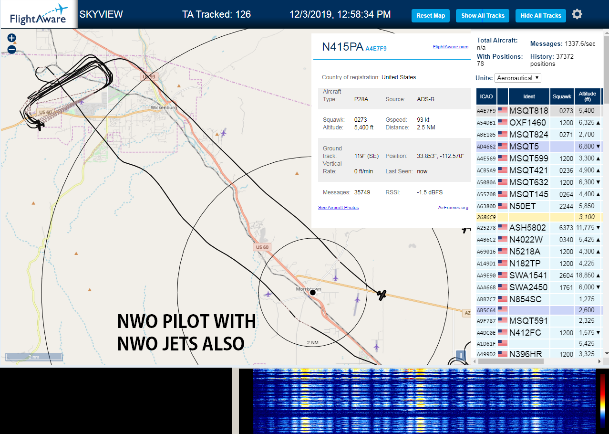Click the radio spectrogram waterfall display
609x434 pixels.
[424, 401]
